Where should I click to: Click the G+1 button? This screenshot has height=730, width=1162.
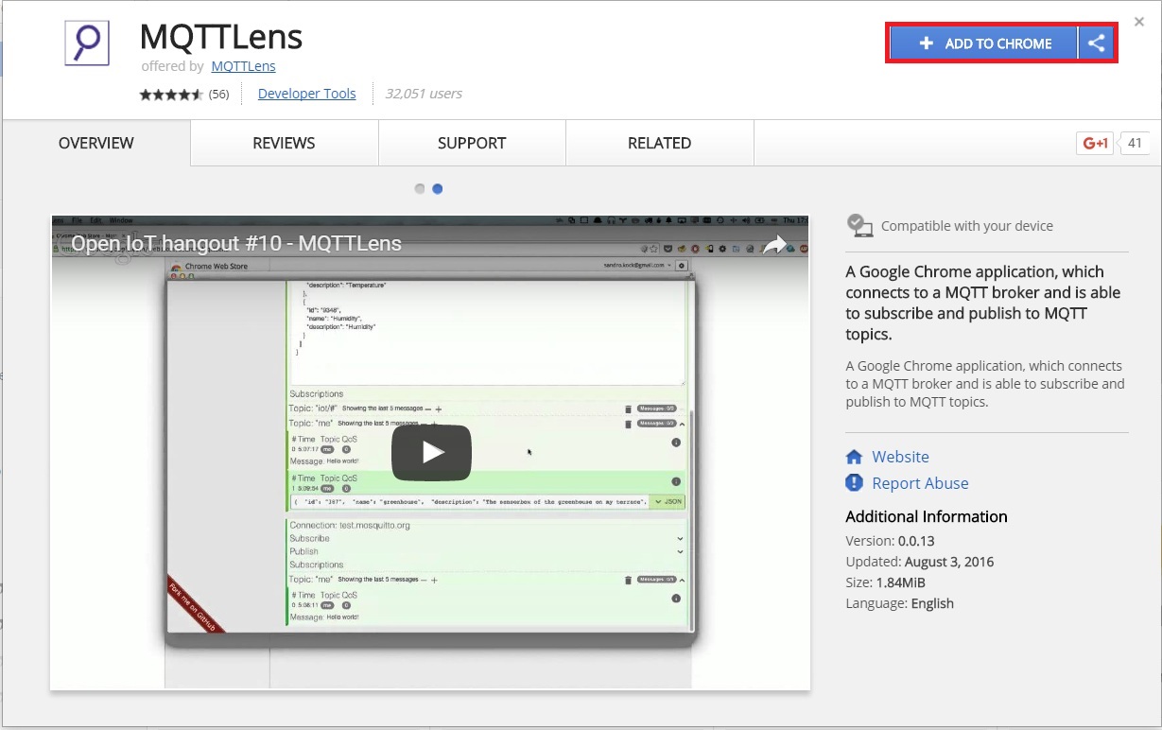(x=1095, y=144)
